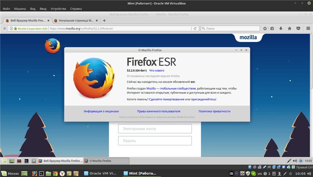
Task: Open guest update manager shield icon
Action: coord(301,161)
